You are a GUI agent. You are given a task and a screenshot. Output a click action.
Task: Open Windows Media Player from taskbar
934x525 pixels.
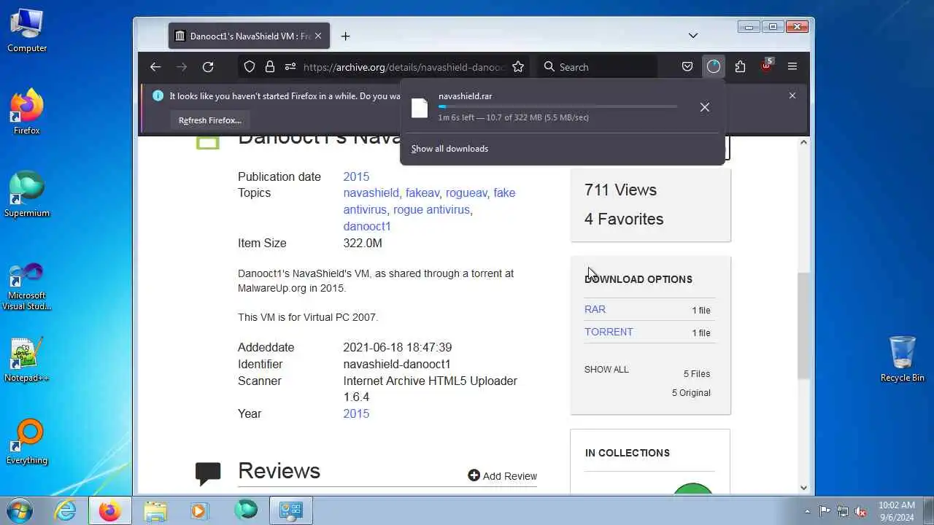[198, 510]
